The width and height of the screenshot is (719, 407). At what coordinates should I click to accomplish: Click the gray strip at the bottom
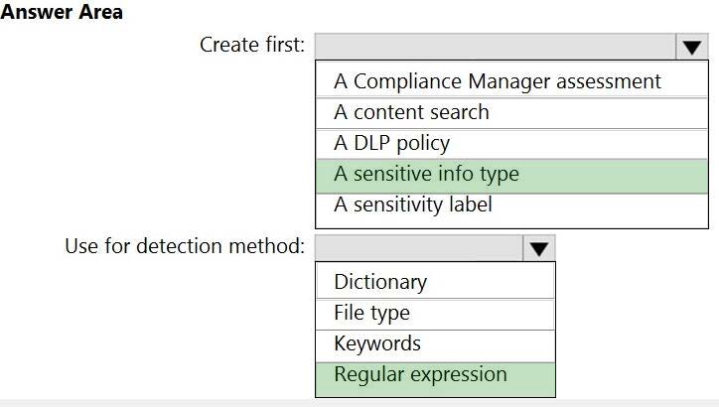point(359,403)
